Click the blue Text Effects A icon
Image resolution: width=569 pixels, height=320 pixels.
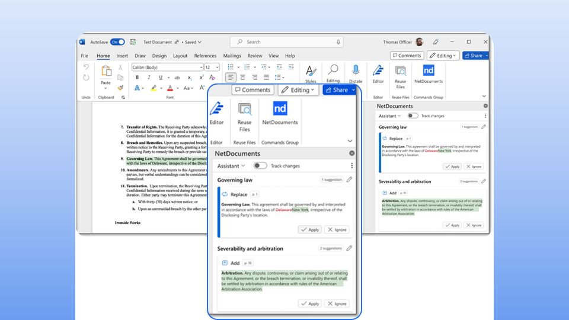click(x=137, y=88)
